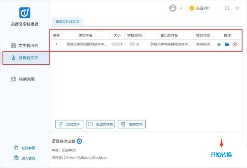Expand the account dropdown arrow
Image resolution: width=247 pixels, height=168 pixels.
181,8
